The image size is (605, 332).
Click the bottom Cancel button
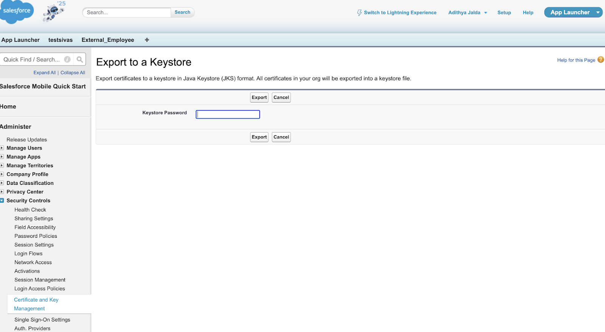[281, 137]
